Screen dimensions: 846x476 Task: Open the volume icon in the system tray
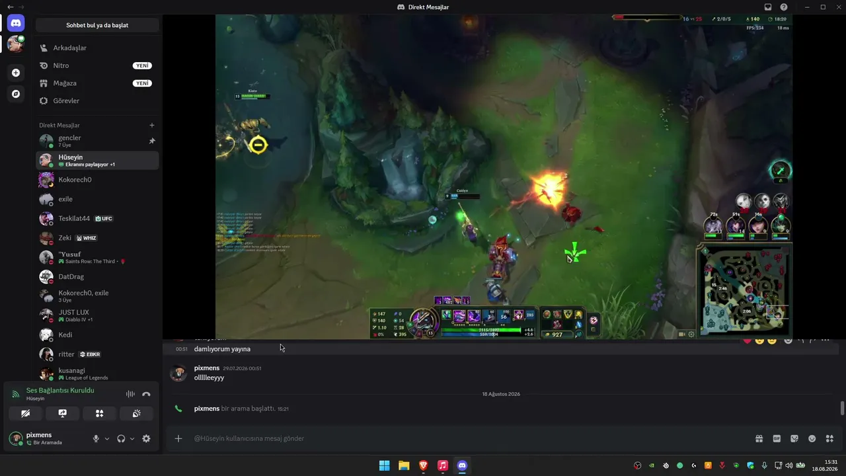click(788, 465)
